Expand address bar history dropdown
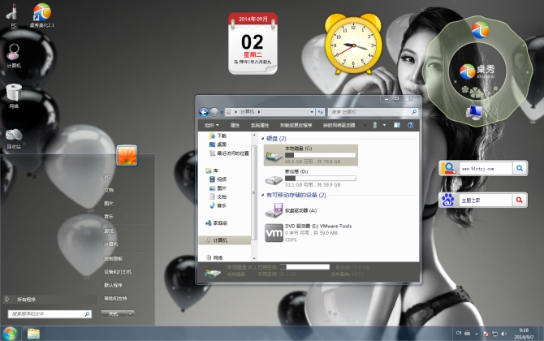This screenshot has width=544, height=341. (312, 112)
